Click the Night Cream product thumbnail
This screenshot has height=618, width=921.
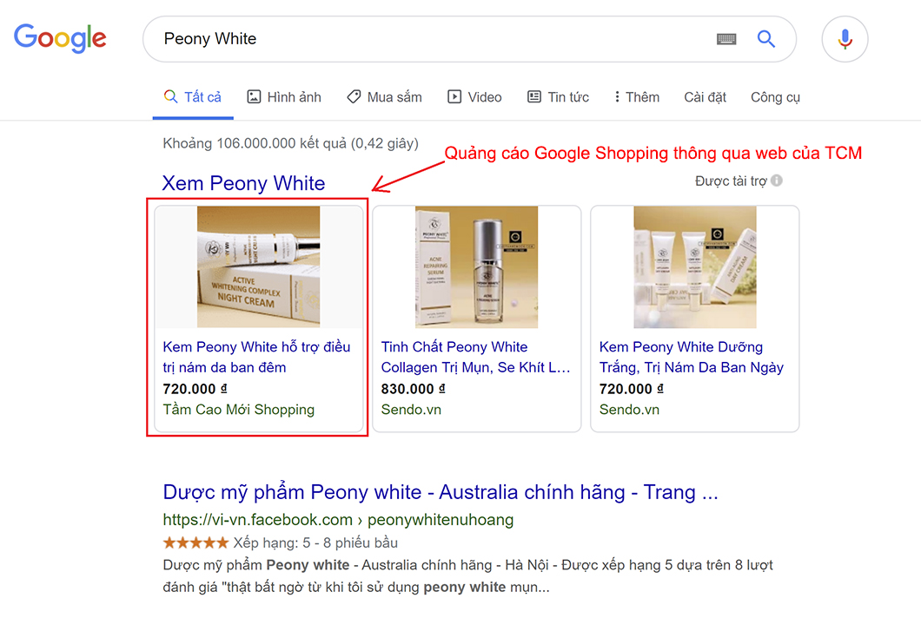pos(258,266)
